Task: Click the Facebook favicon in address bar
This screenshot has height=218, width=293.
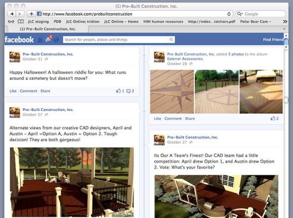Action: [39, 14]
